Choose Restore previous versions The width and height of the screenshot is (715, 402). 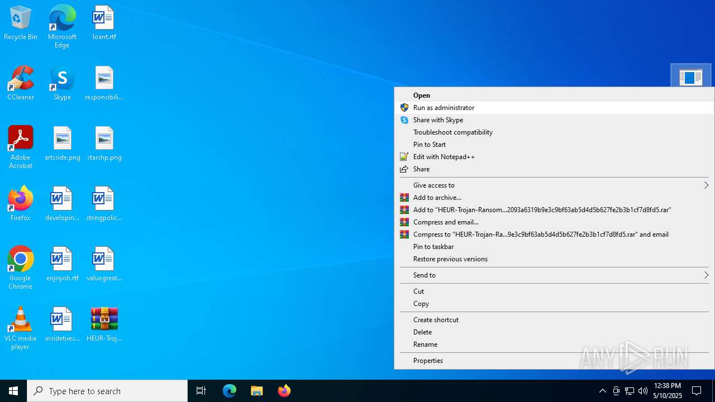pos(555,259)
